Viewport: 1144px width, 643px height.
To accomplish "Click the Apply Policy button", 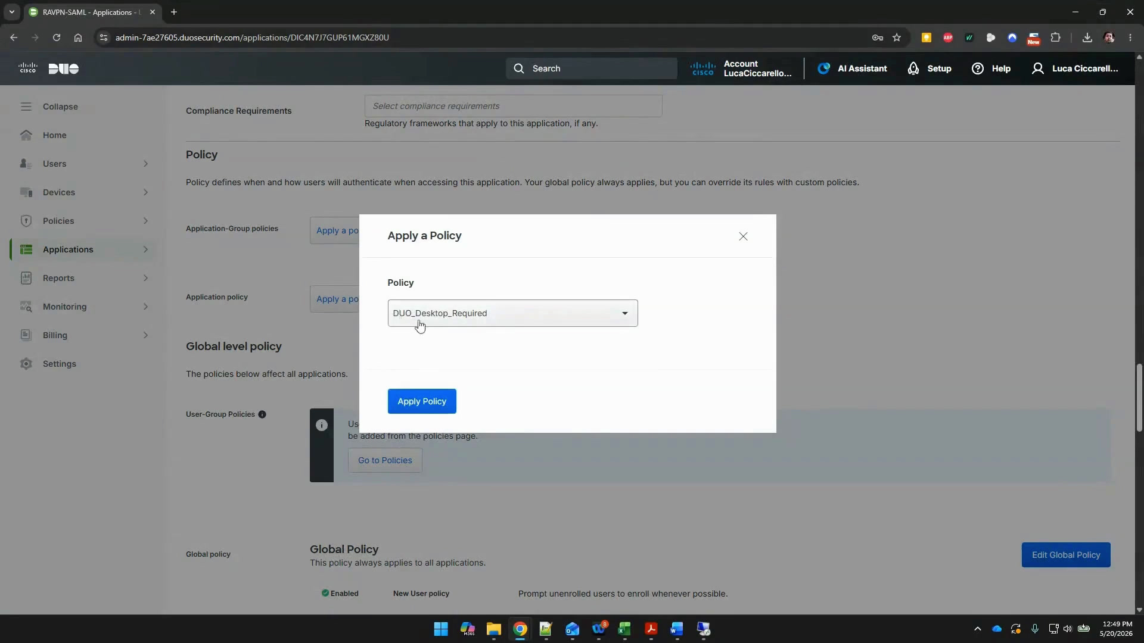I will [422, 401].
